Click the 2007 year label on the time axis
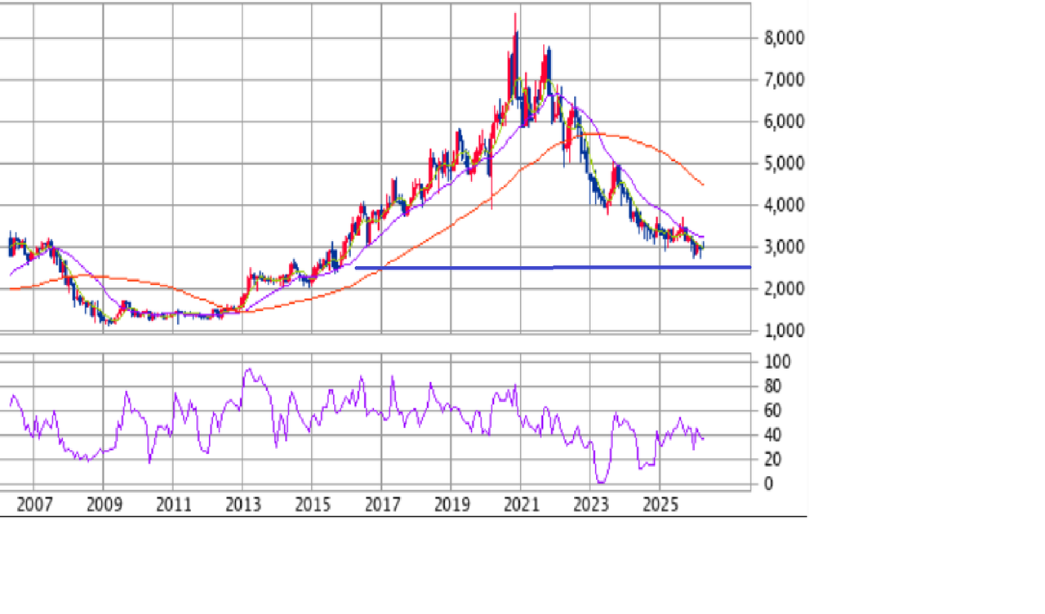The image size is (1045, 614). pyautogui.click(x=33, y=505)
